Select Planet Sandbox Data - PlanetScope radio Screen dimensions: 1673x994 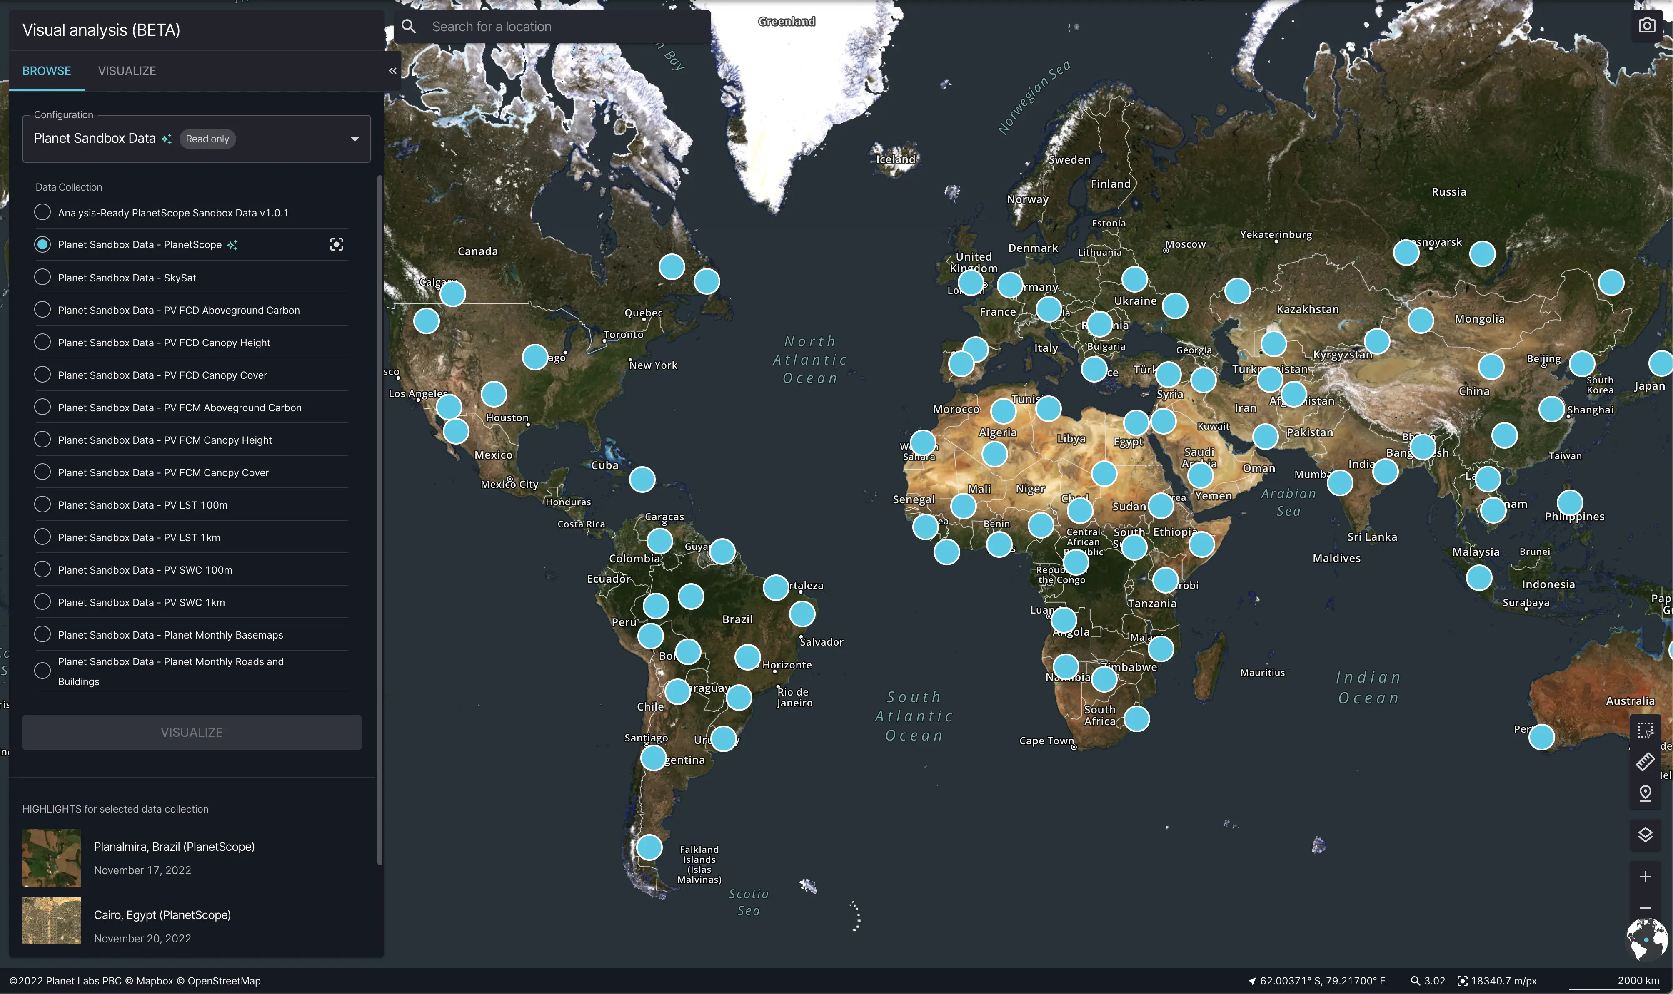coord(42,244)
